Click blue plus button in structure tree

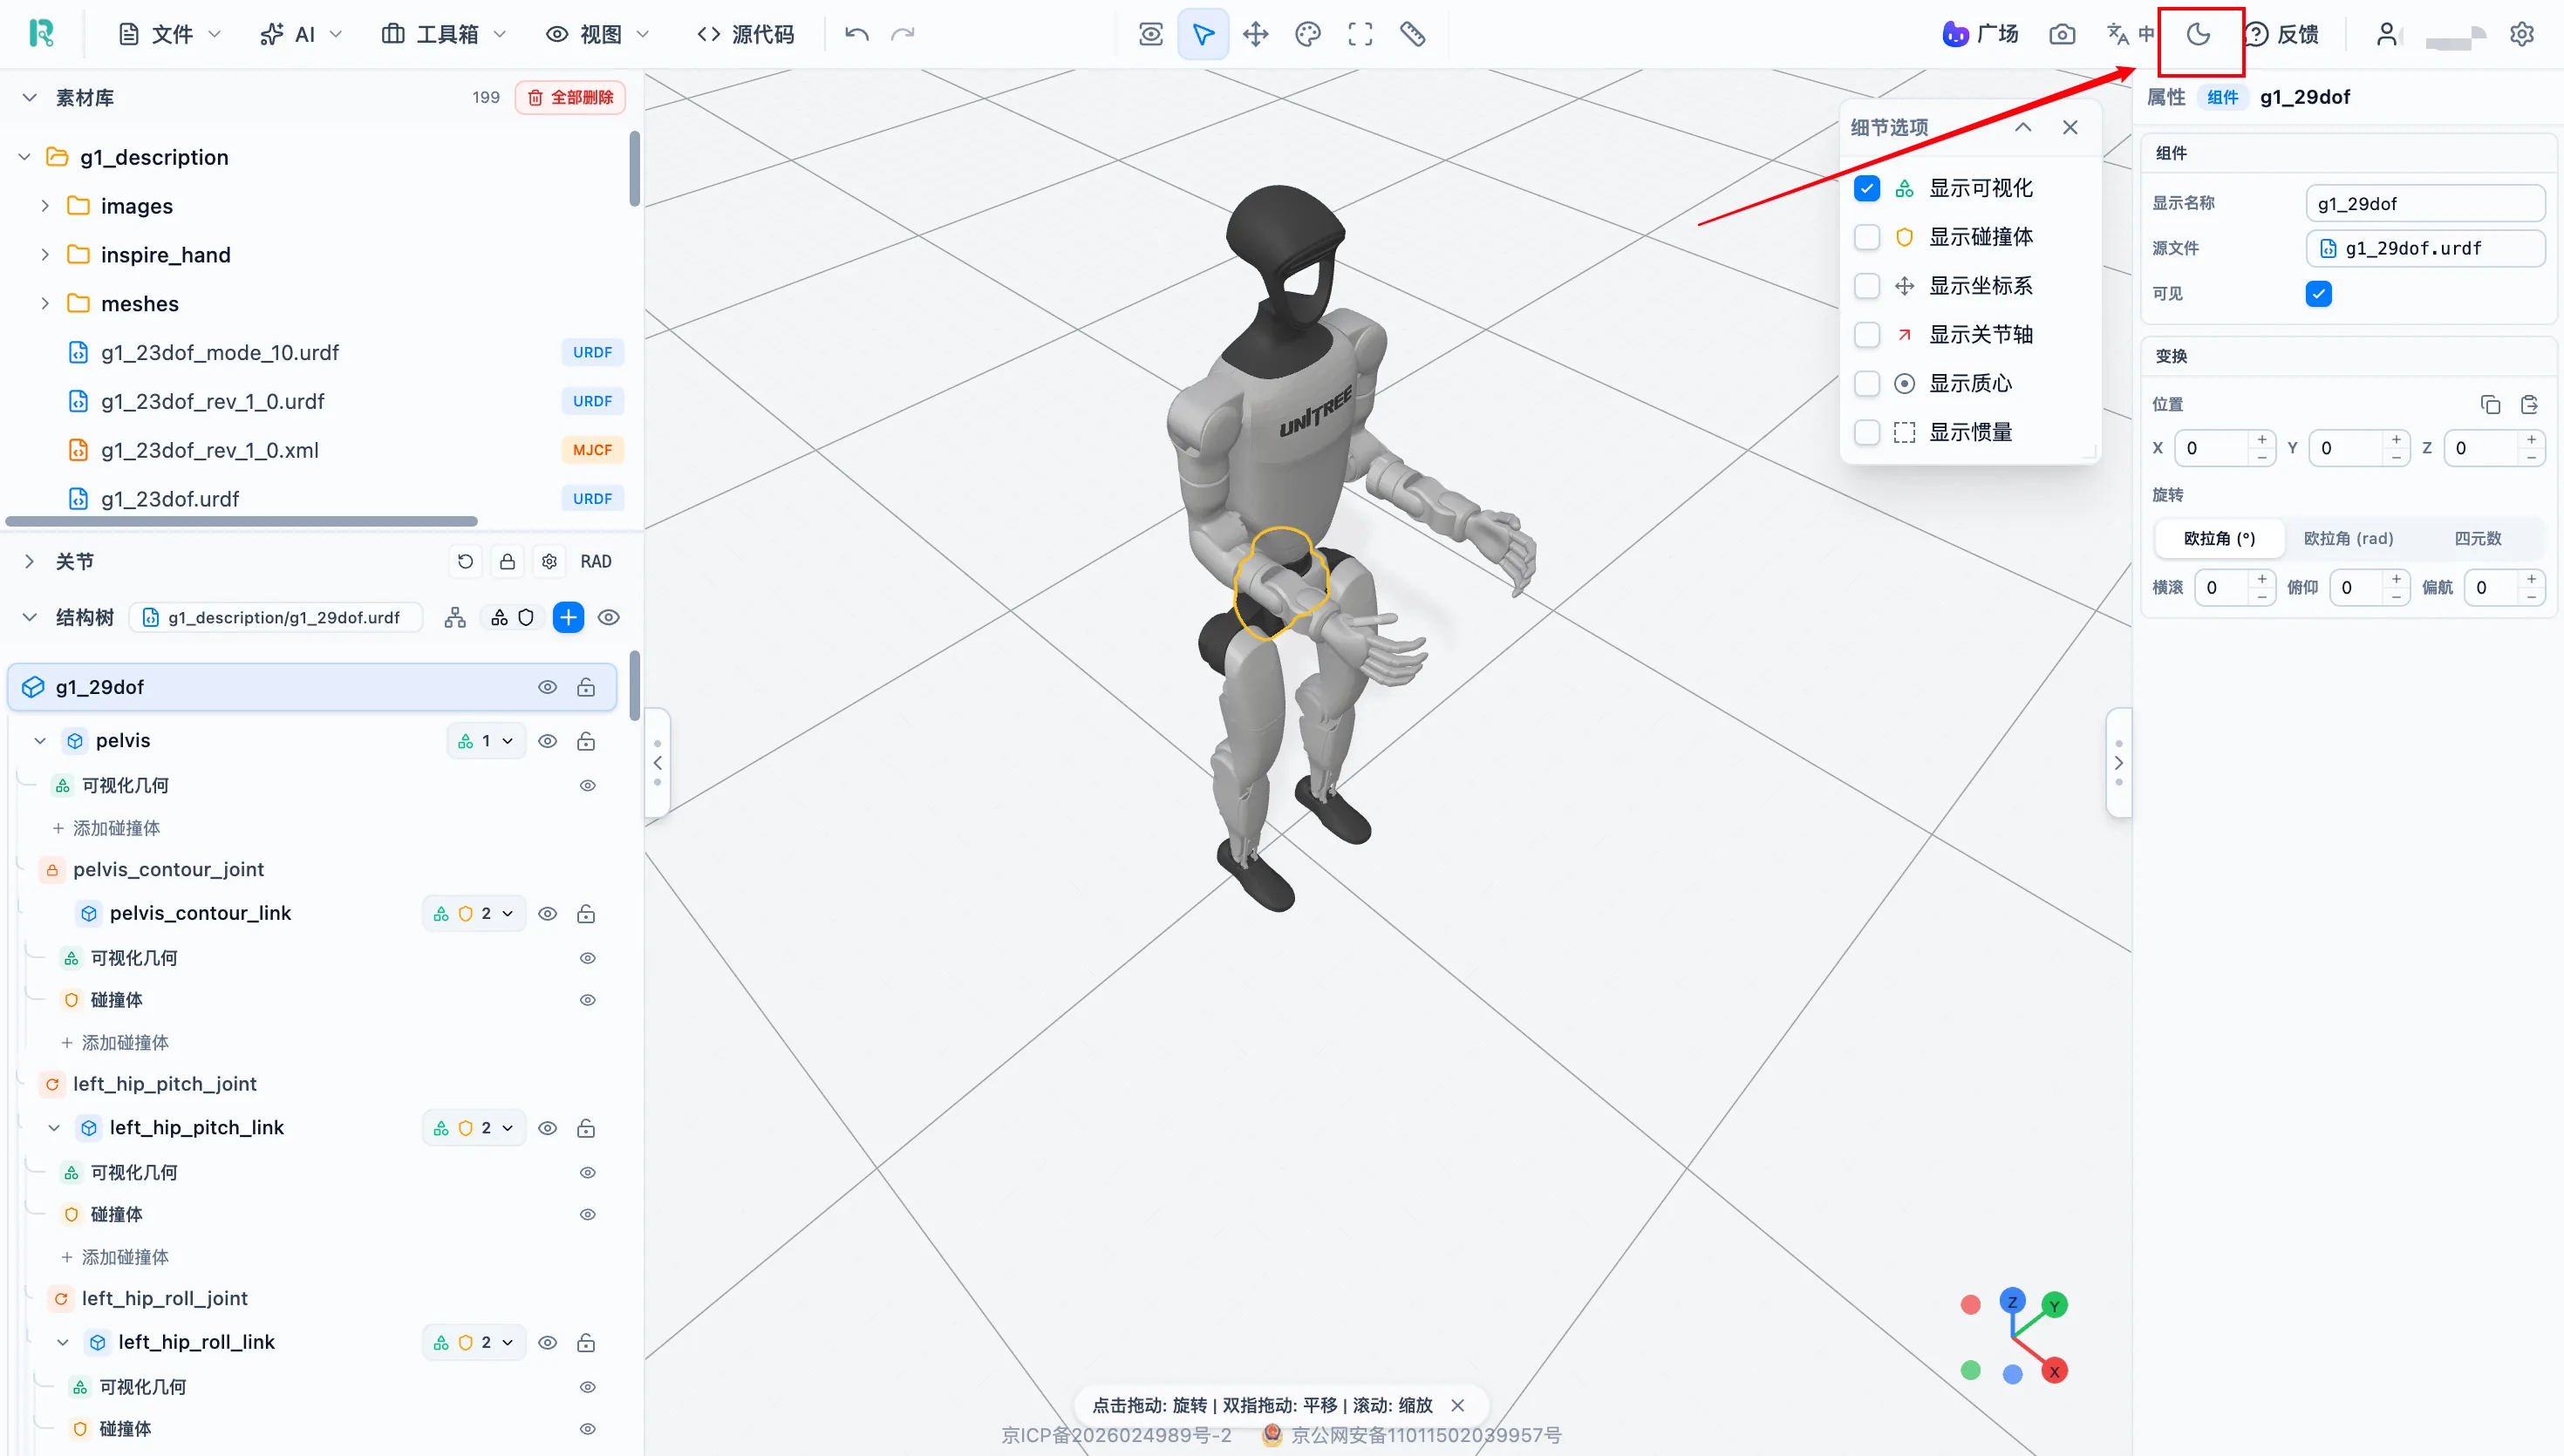(x=568, y=617)
